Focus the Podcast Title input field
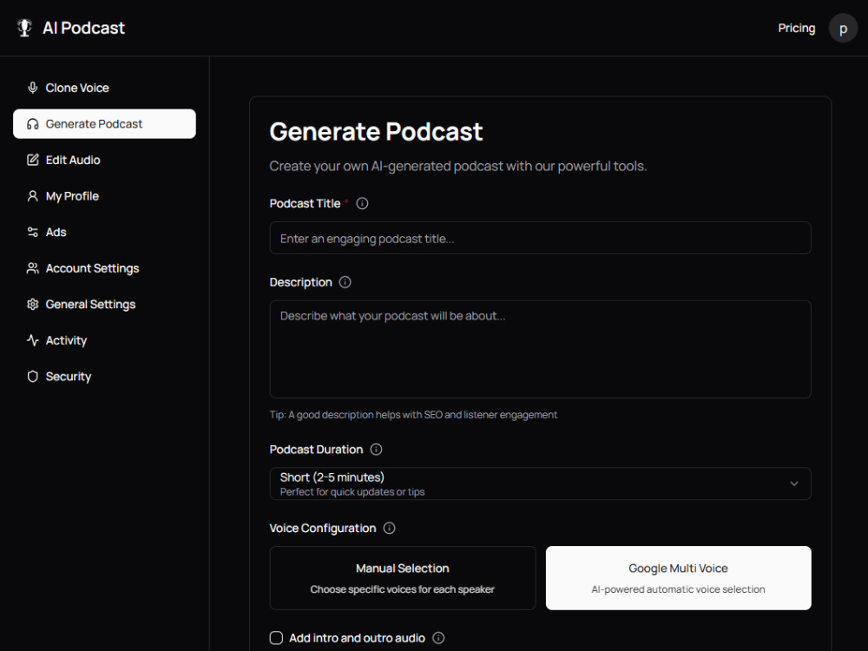868x651 pixels. click(x=540, y=238)
